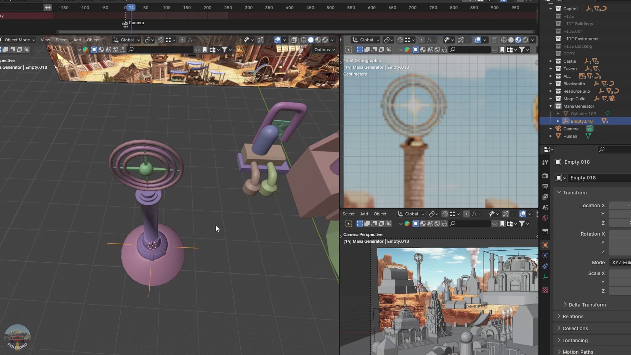Select the transform orientation gizmo icon

(116, 39)
